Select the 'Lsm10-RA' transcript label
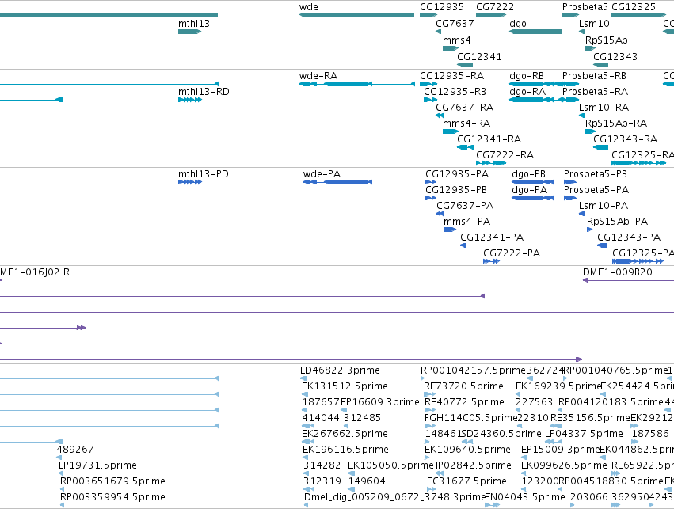 pyautogui.click(x=604, y=108)
